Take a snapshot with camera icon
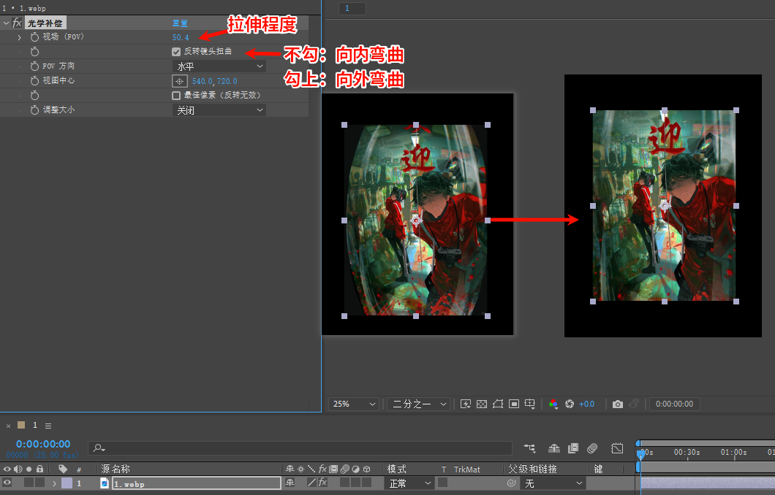775x495 pixels. [x=617, y=404]
